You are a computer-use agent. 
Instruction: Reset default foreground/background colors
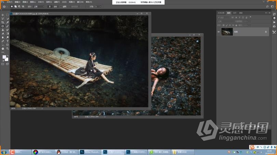point(3,60)
